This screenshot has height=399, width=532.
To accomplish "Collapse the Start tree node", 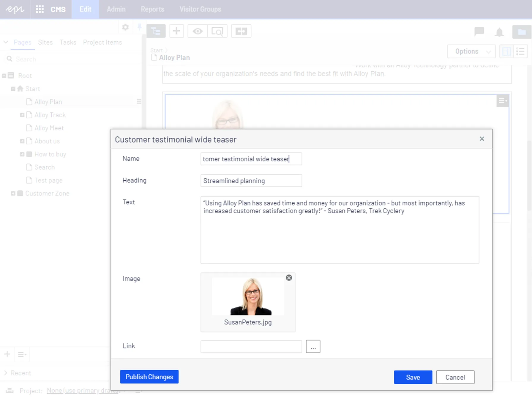I will click(x=13, y=89).
